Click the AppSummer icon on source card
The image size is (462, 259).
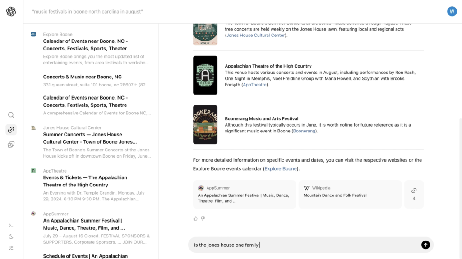pos(201,188)
